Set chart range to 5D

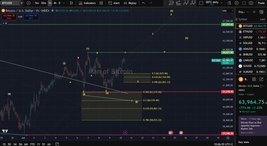[x=9, y=144]
